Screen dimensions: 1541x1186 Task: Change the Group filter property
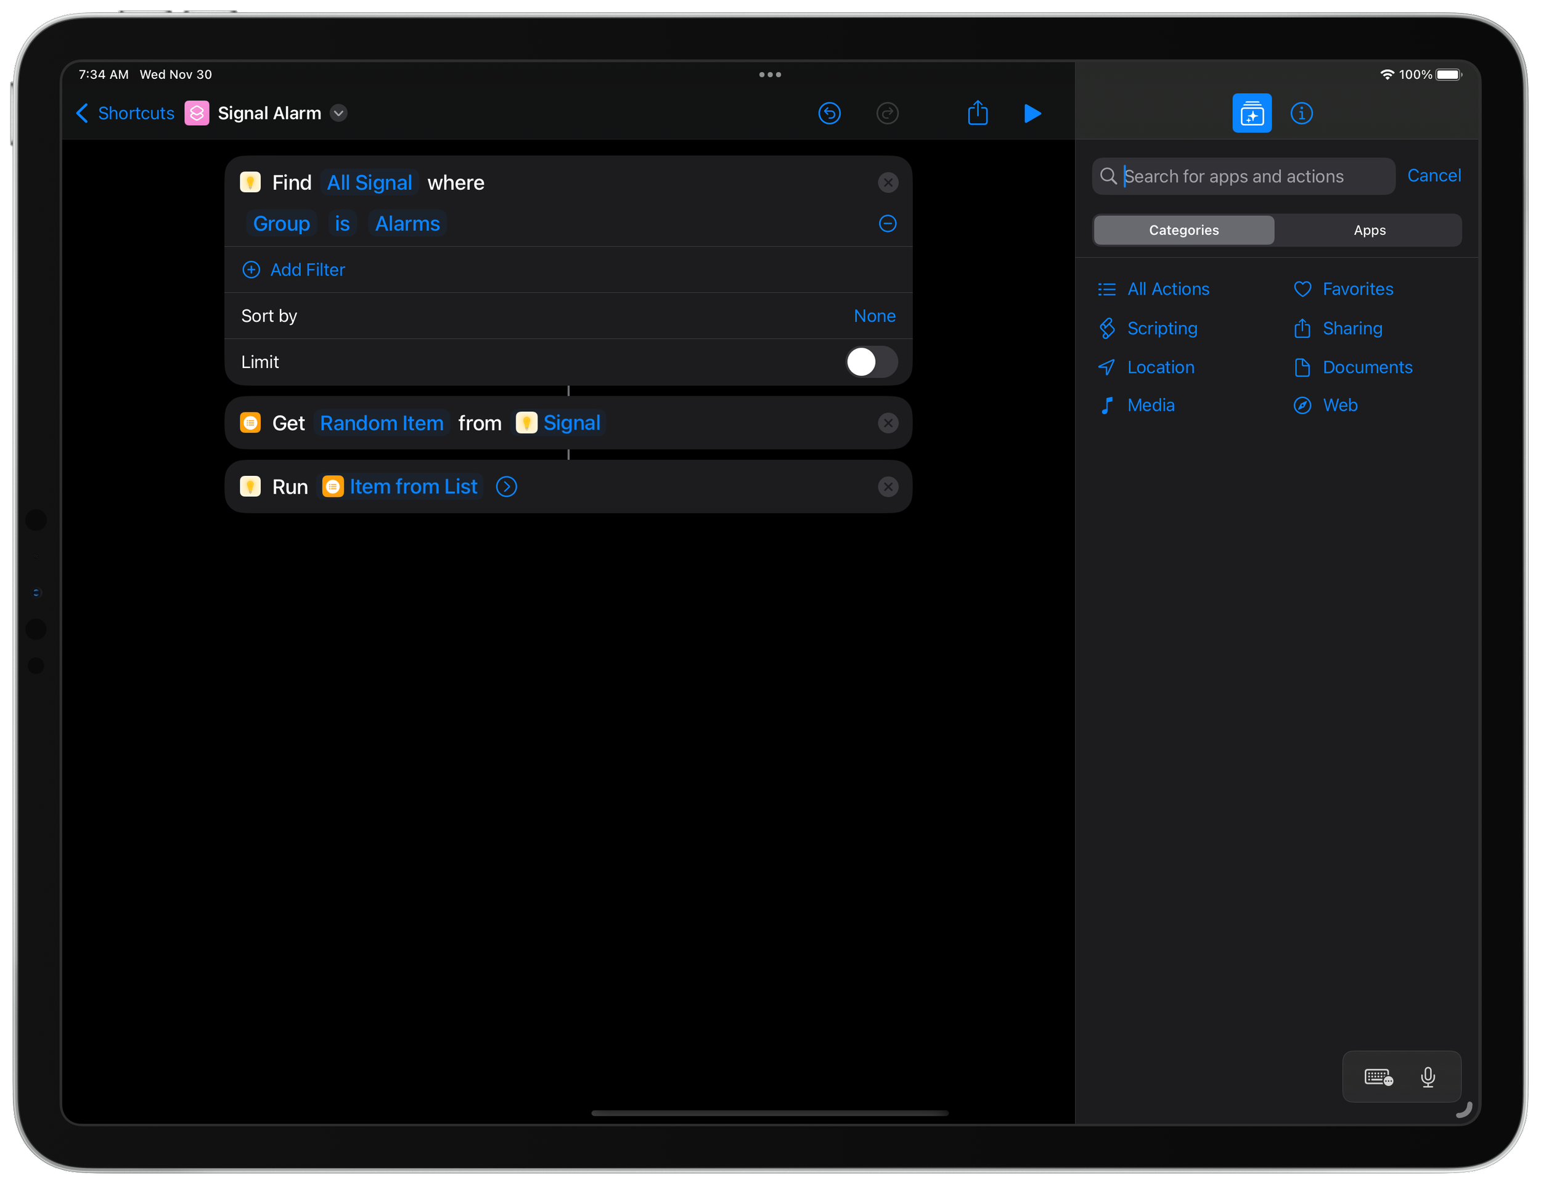click(x=282, y=224)
